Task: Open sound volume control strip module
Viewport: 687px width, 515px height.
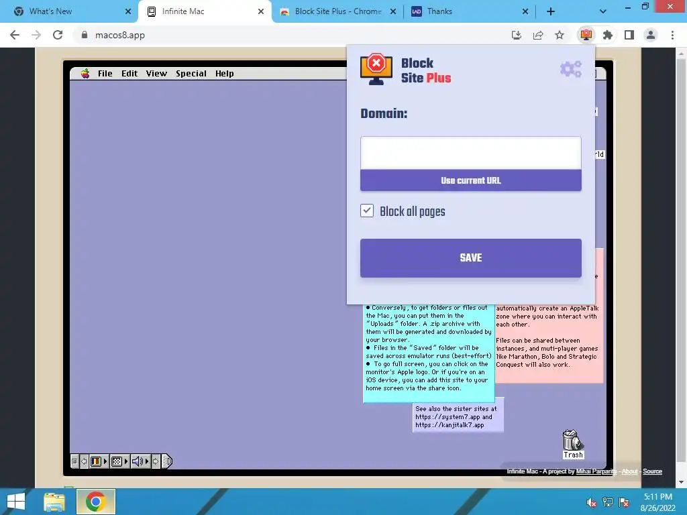Action: pos(138,461)
